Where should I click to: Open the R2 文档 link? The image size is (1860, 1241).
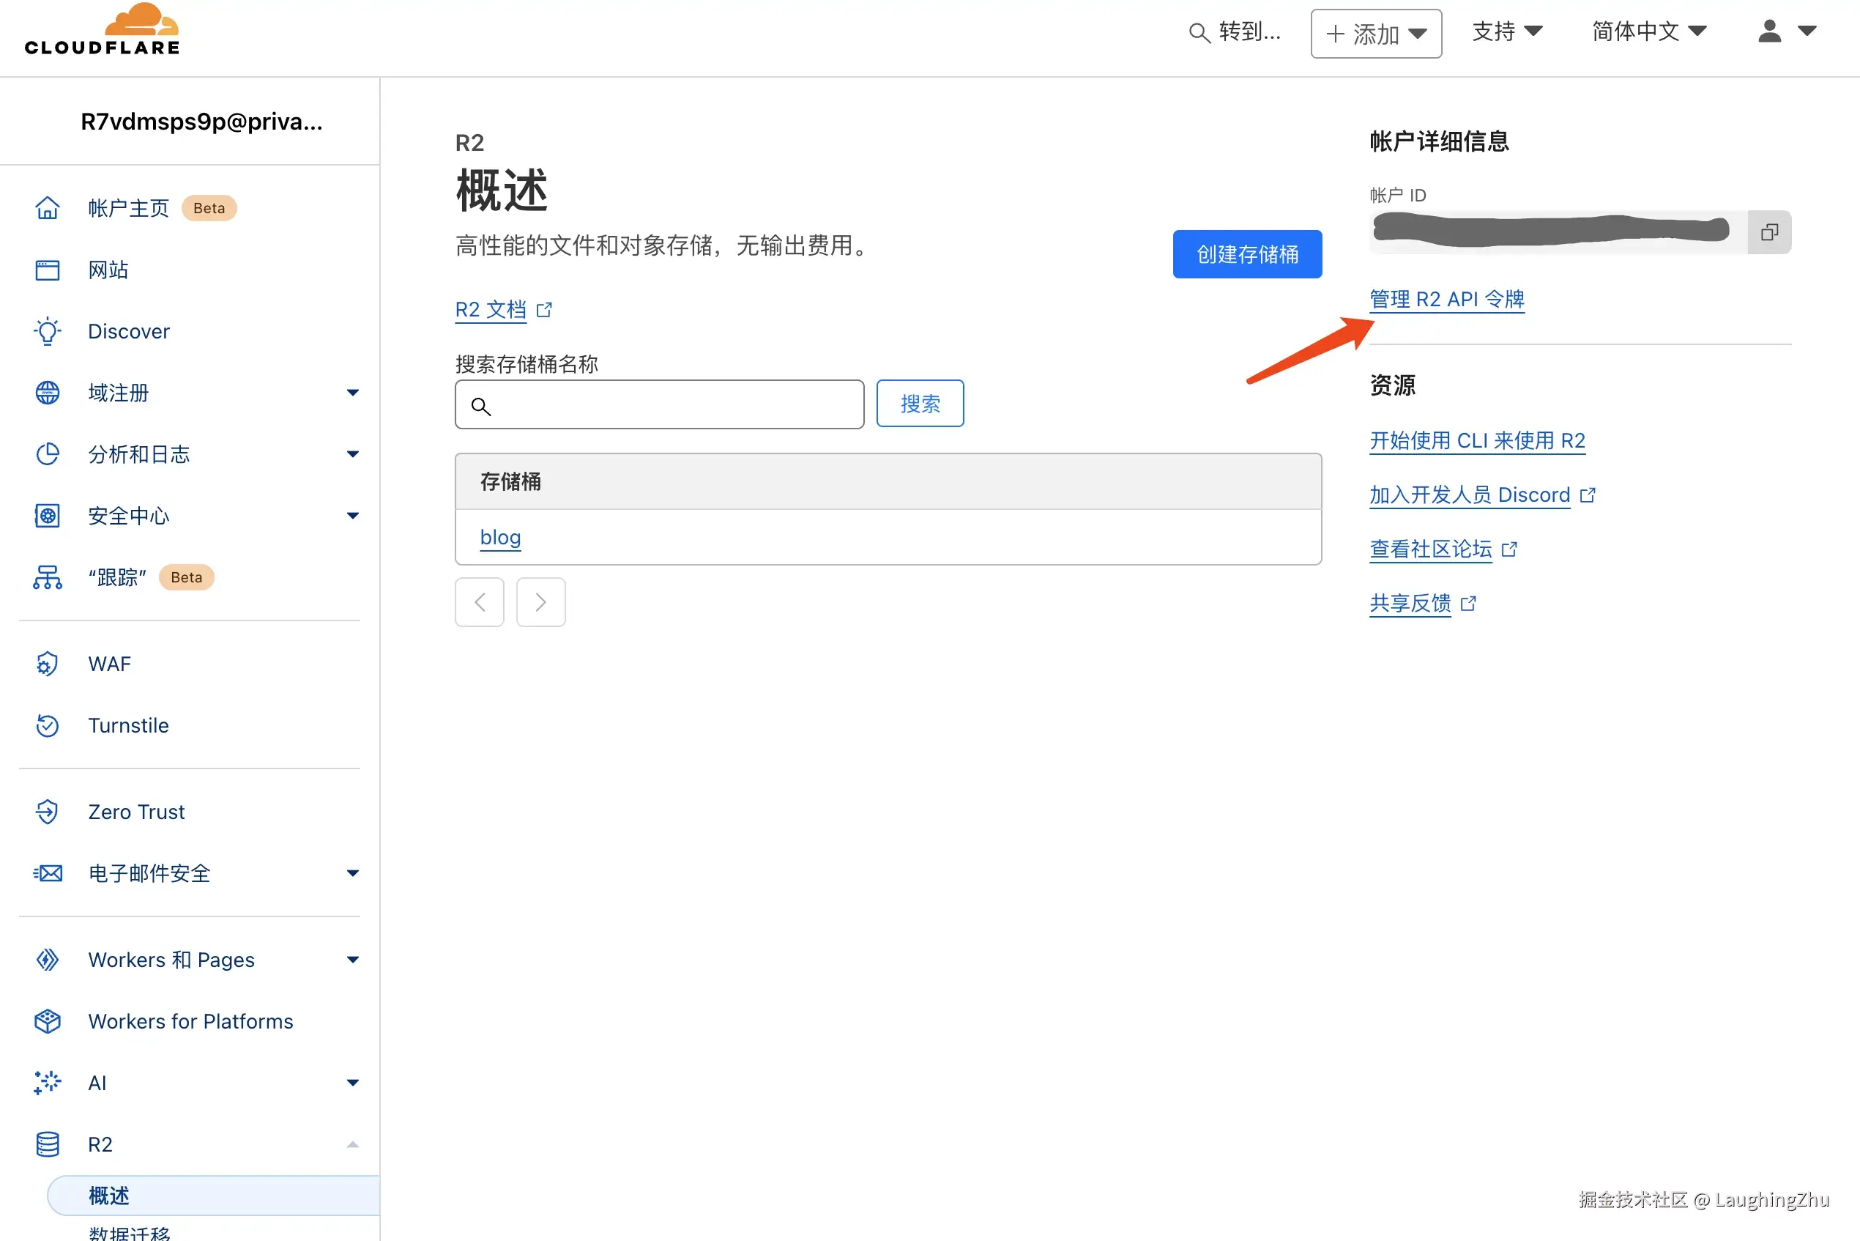tap(491, 309)
